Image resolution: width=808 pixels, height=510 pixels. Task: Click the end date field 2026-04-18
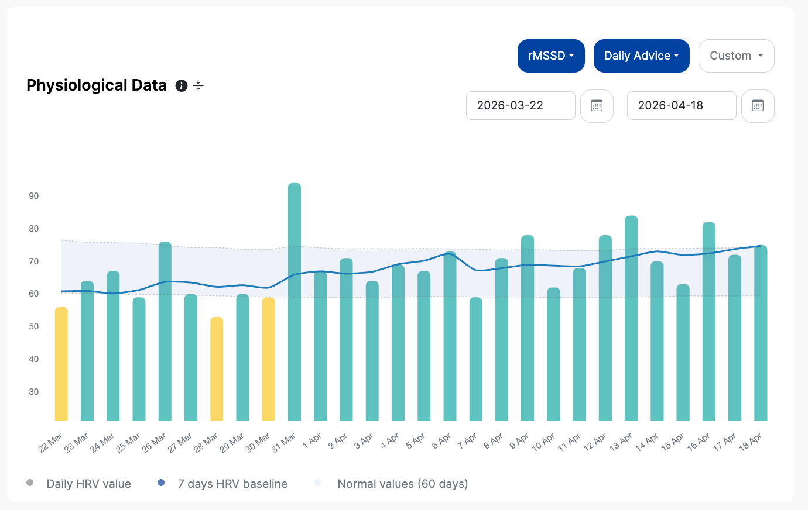pos(682,105)
